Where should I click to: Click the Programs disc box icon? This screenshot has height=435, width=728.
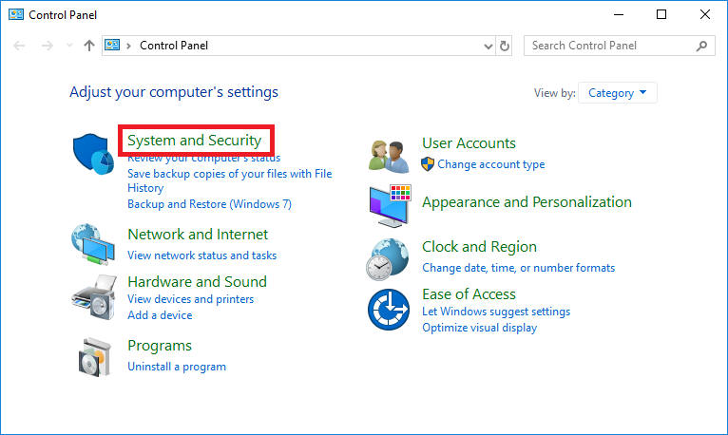point(95,356)
